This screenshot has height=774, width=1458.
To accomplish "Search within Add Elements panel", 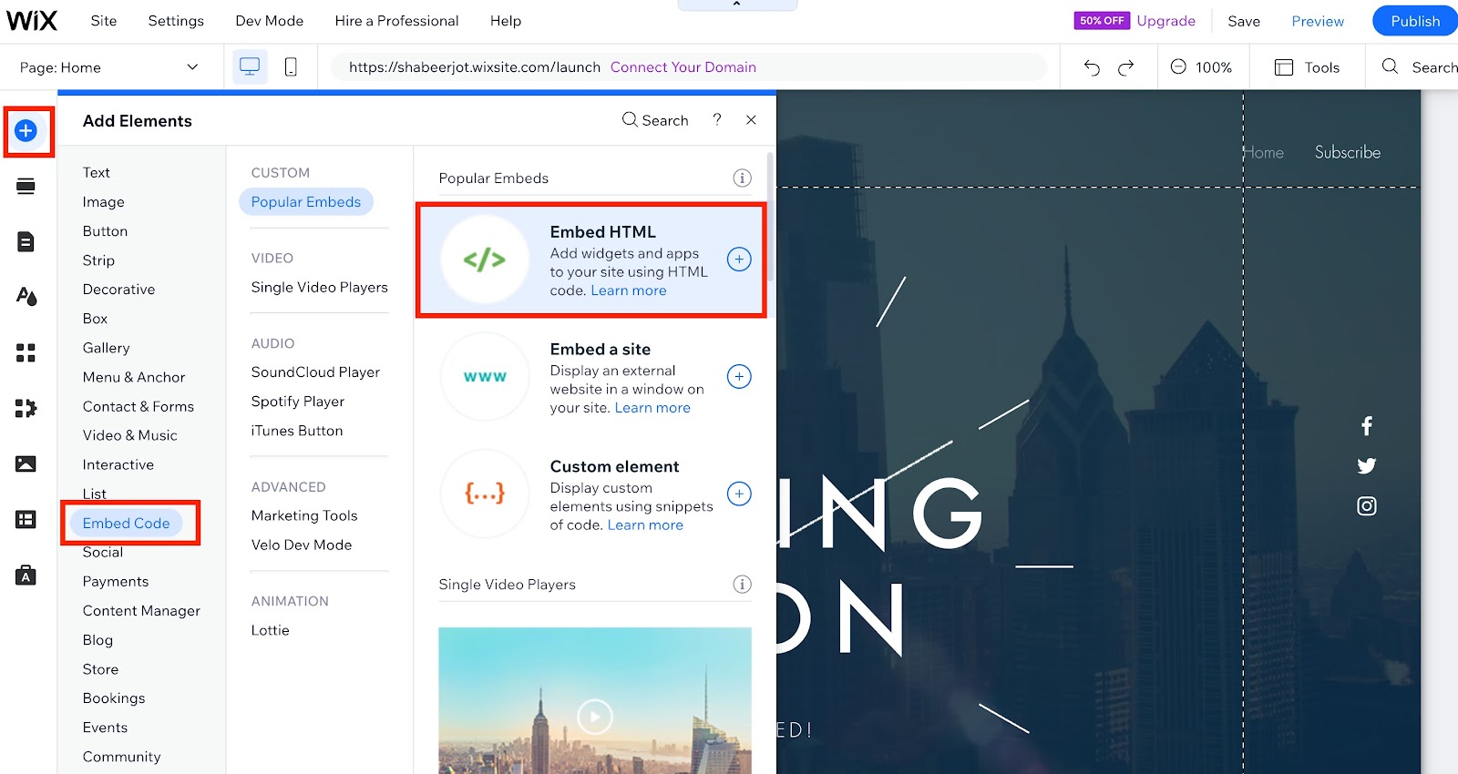I will (655, 120).
